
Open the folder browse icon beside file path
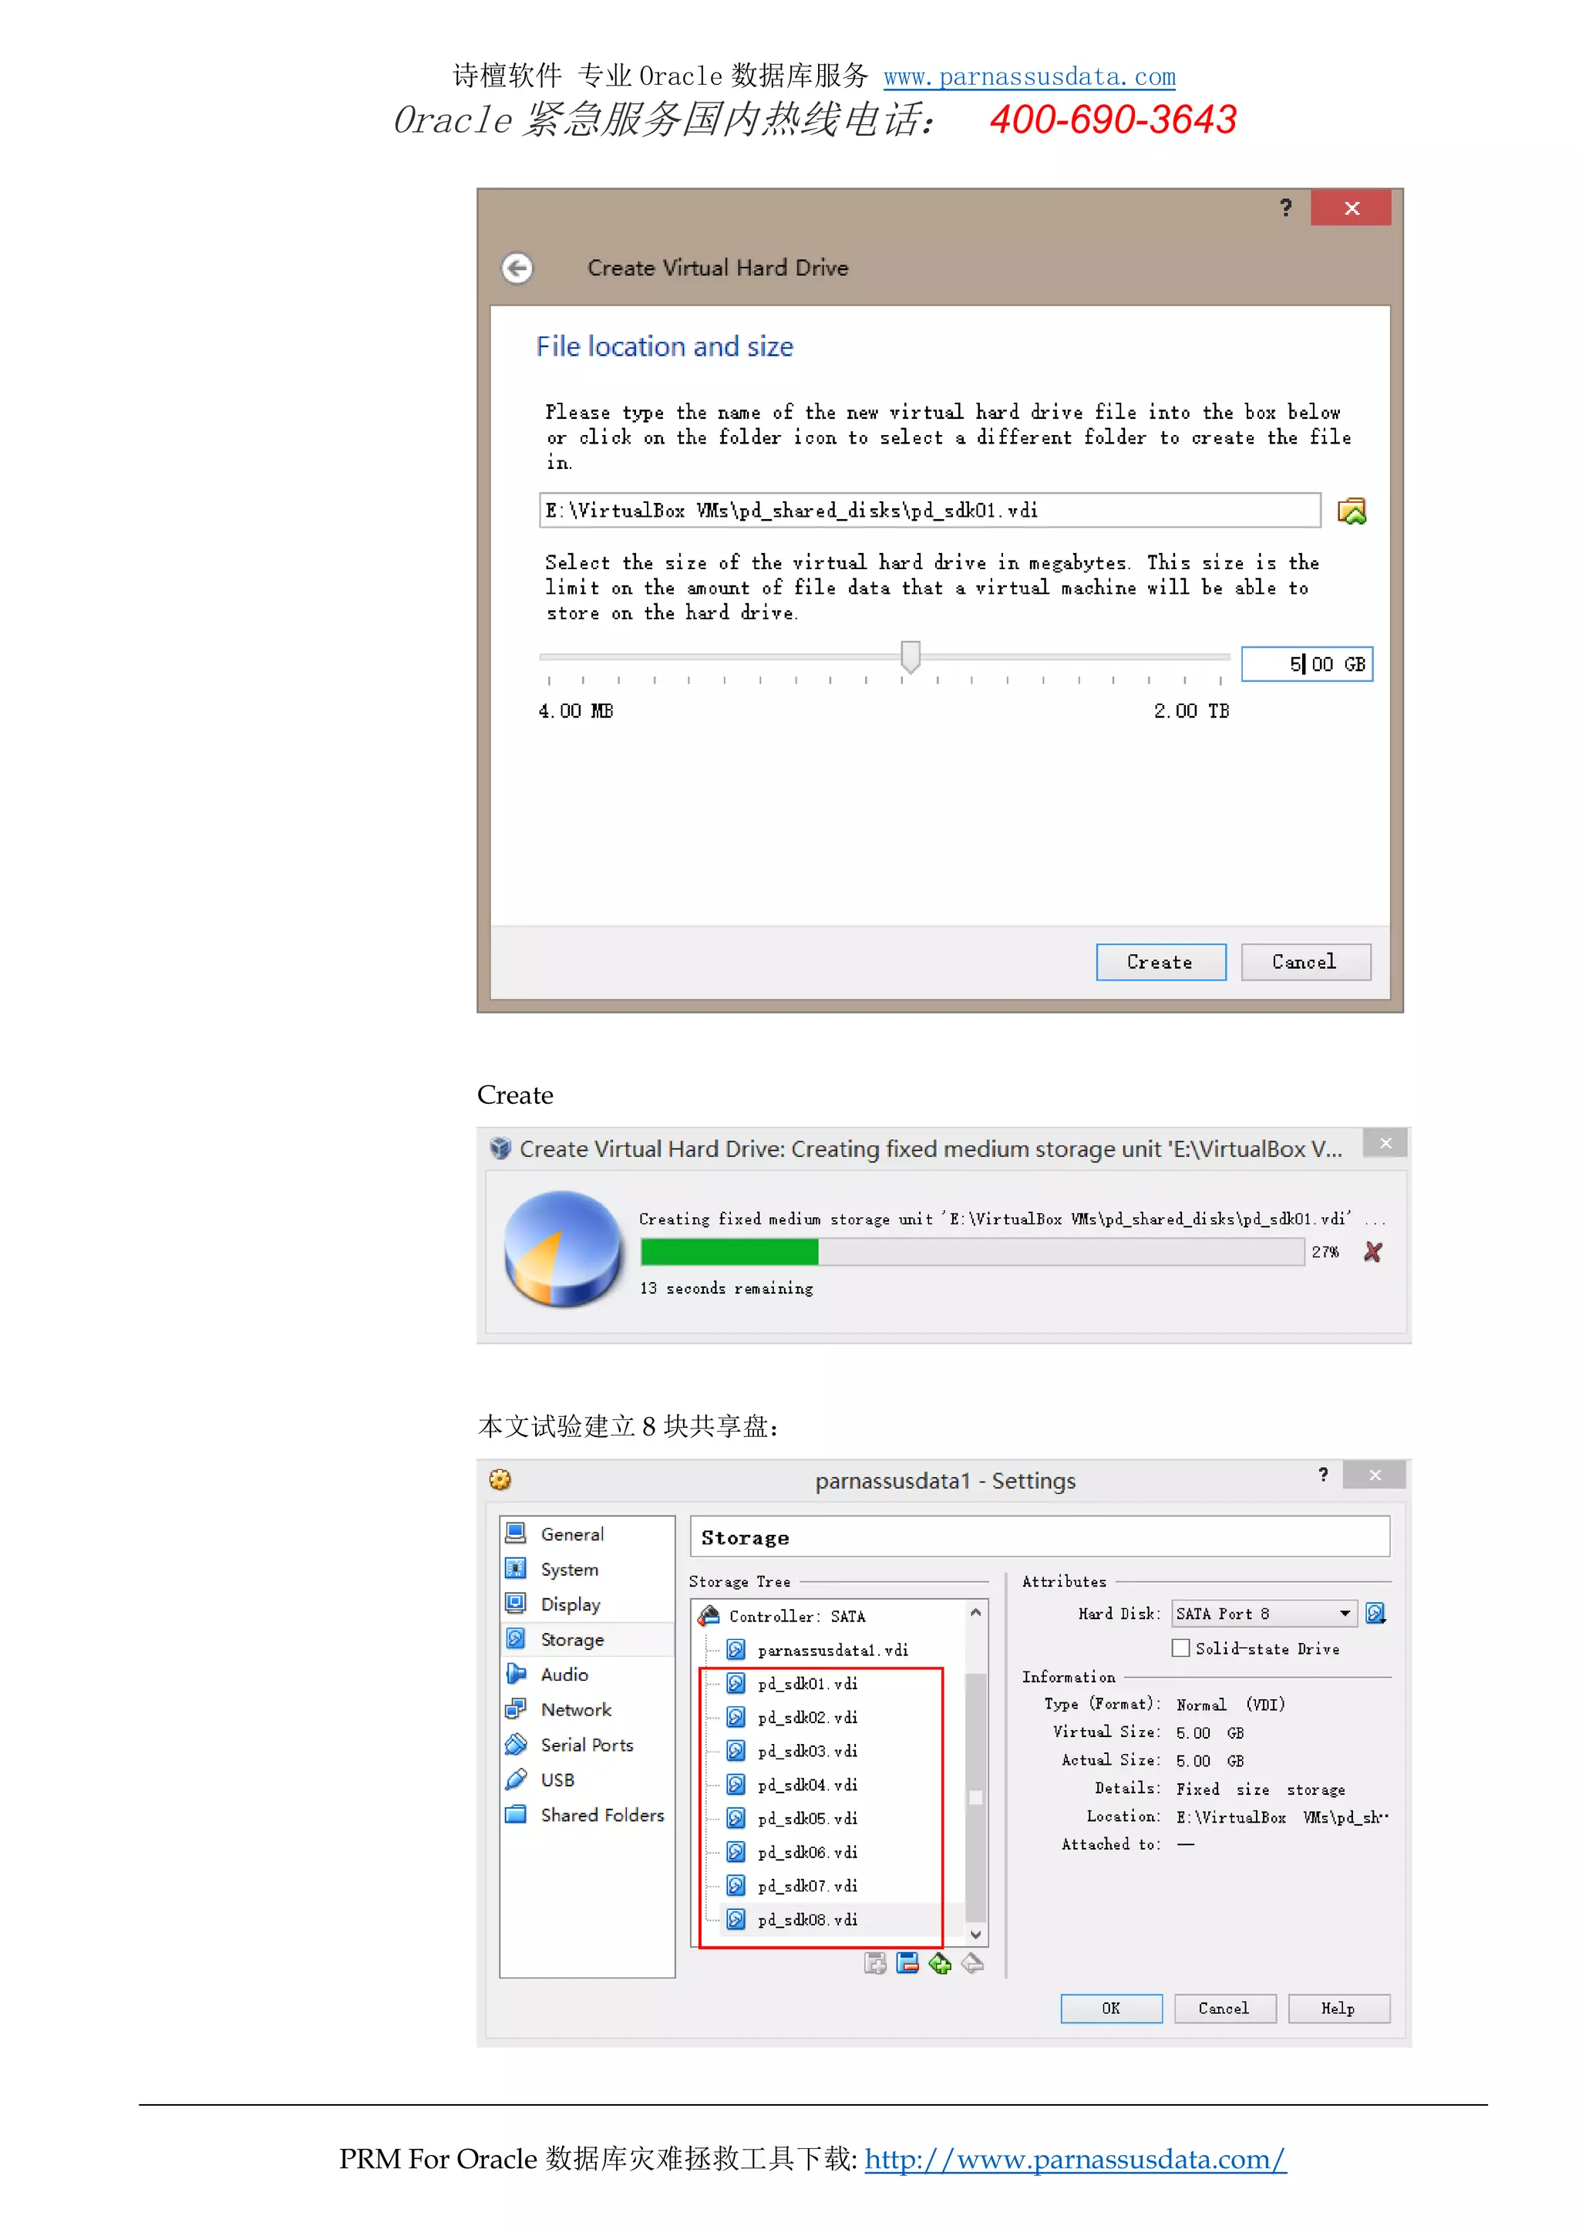1352,511
